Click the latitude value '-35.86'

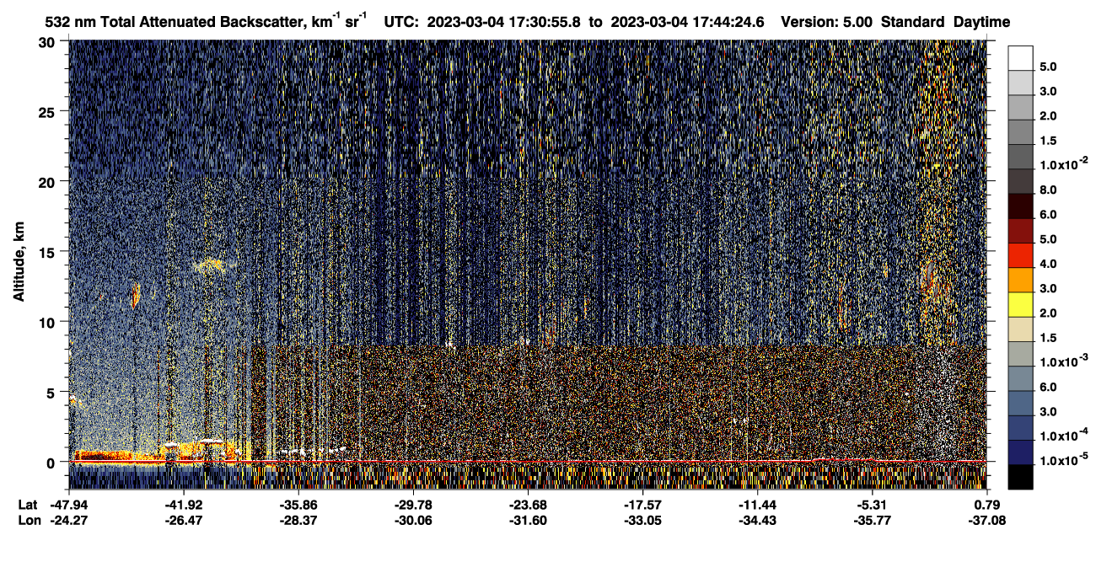pyautogui.click(x=298, y=505)
